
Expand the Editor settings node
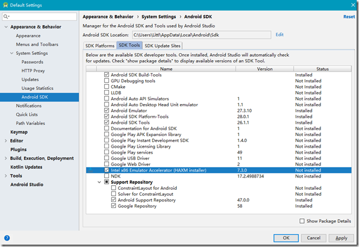point(6,141)
